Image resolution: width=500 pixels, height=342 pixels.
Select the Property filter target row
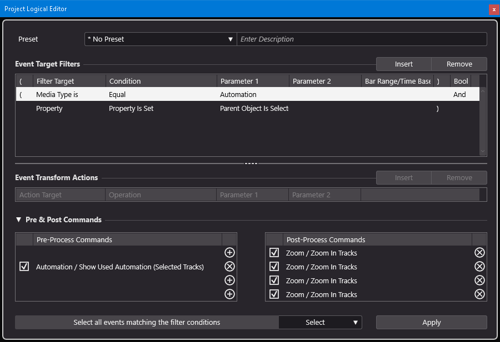pos(49,109)
